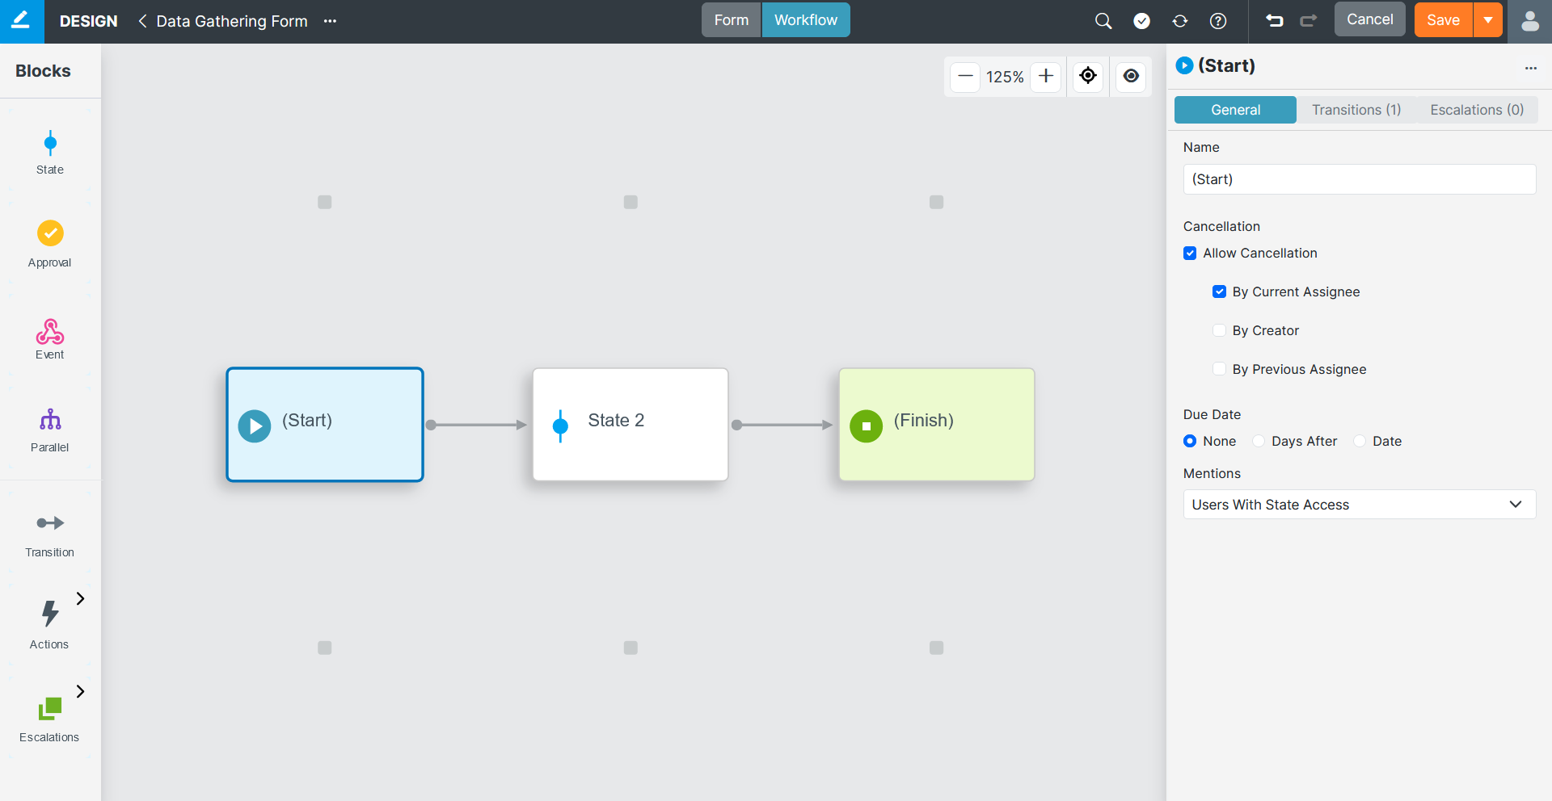Open the Mentions dropdown
This screenshot has height=801, width=1552.
tap(1359, 505)
